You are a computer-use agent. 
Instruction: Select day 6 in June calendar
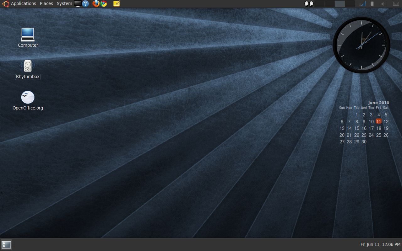pos(342,122)
